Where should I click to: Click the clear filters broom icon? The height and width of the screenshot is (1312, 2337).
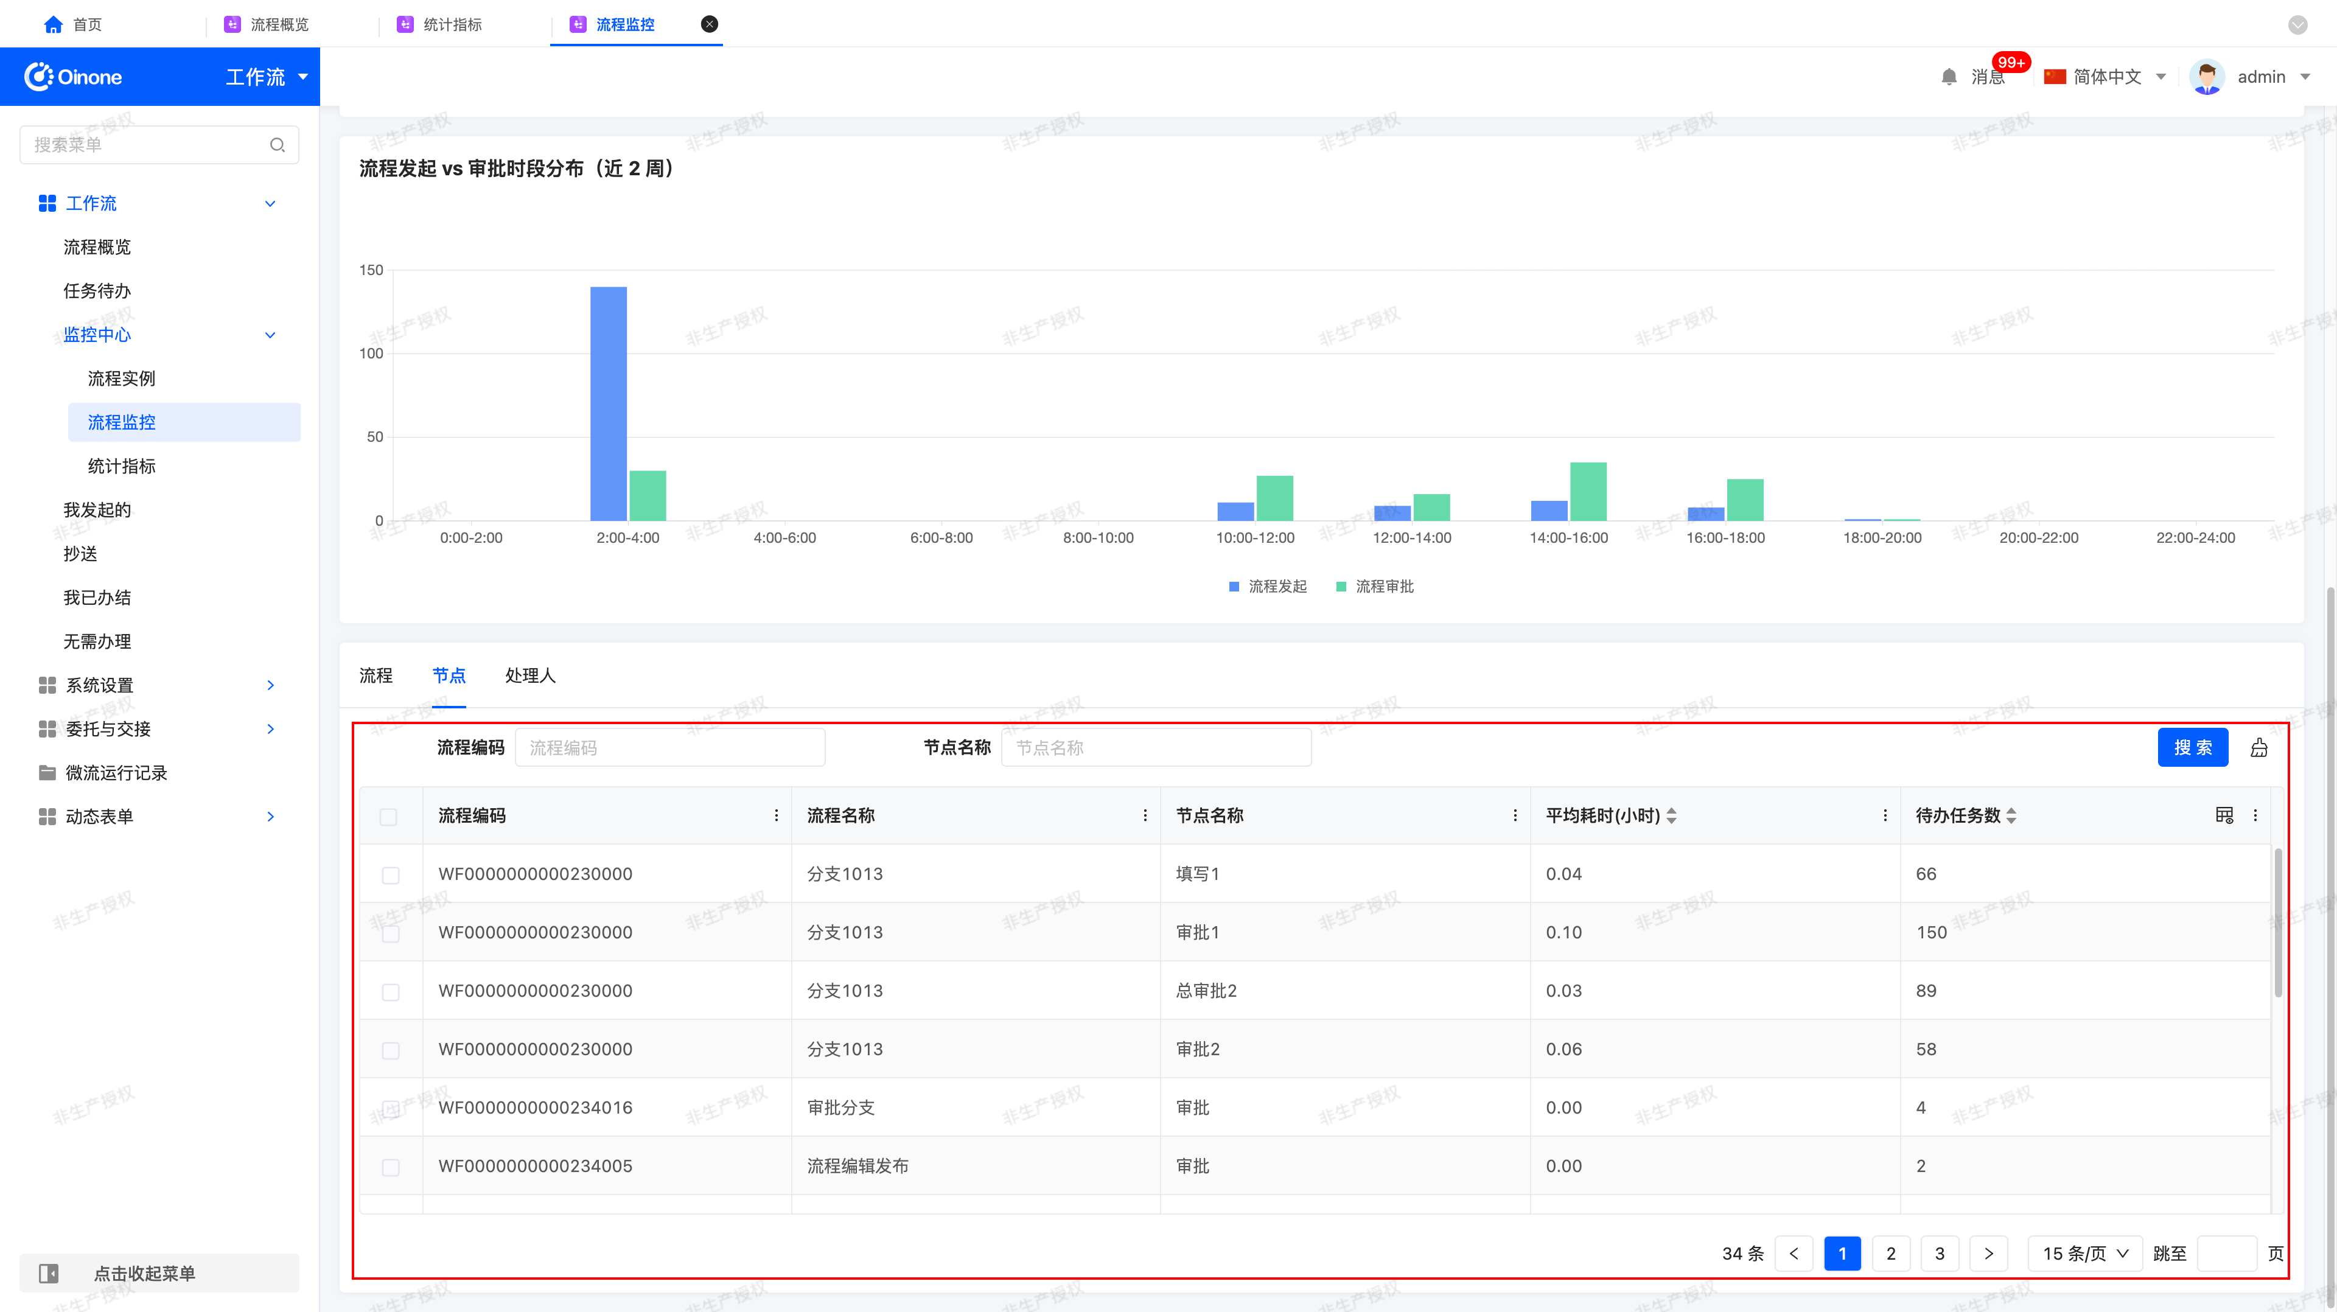tap(2259, 748)
